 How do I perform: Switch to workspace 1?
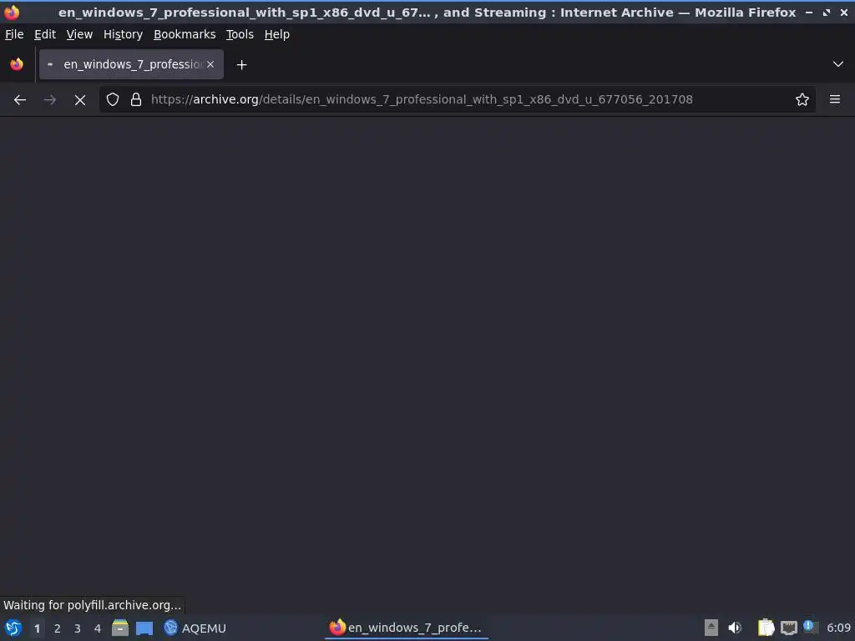click(37, 628)
